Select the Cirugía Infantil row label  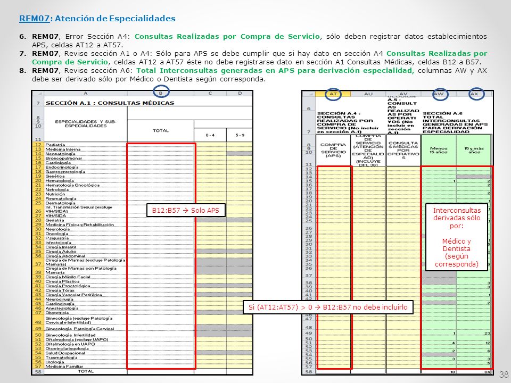[x=60, y=247]
